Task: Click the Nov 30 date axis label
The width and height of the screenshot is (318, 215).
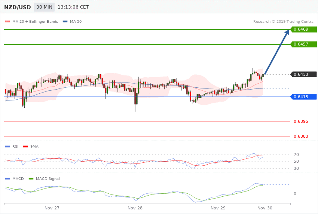Action: tap(265, 208)
